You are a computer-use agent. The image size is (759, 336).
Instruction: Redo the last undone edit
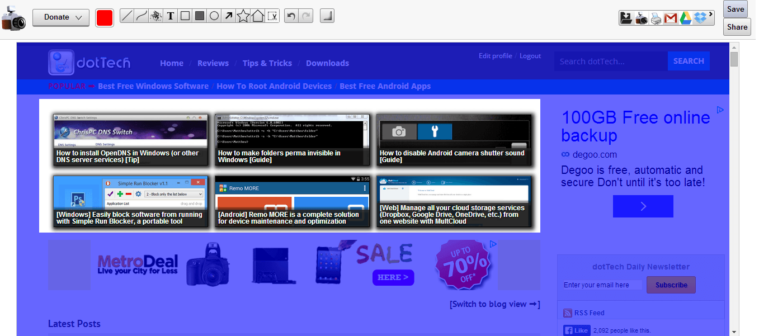(306, 17)
